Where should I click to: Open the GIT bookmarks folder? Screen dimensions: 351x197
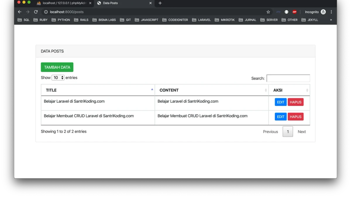pyautogui.click(x=125, y=20)
